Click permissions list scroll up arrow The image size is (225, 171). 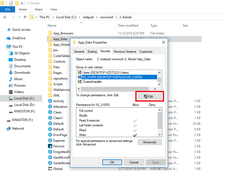160,110
